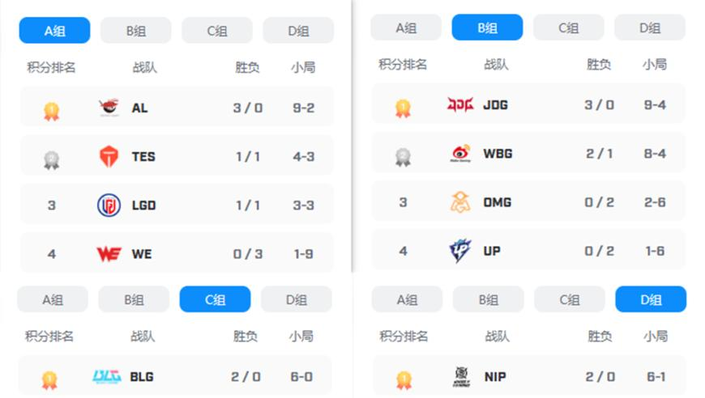Click the LGD team logo
Screen dimensions: 705x398
click(x=109, y=205)
